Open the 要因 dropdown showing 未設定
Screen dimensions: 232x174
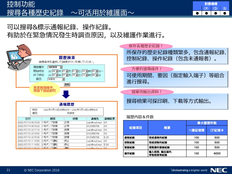(x=56, y=79)
